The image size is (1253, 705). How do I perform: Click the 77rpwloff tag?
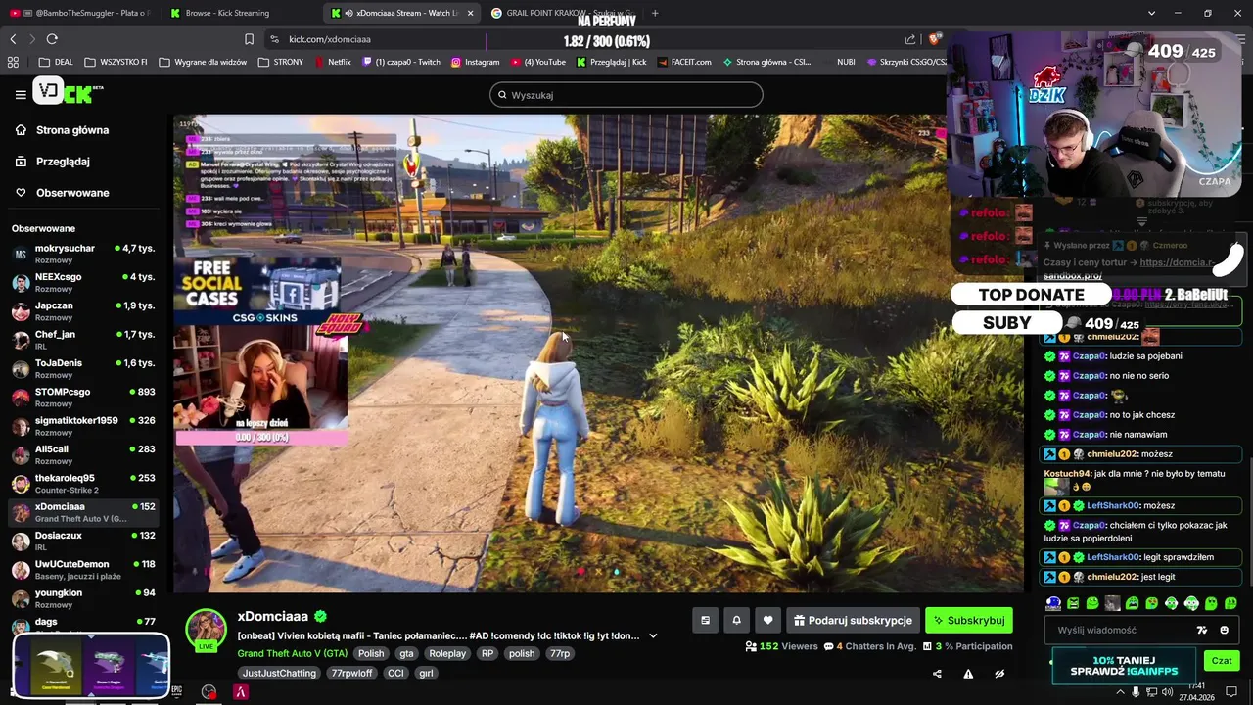pos(351,673)
